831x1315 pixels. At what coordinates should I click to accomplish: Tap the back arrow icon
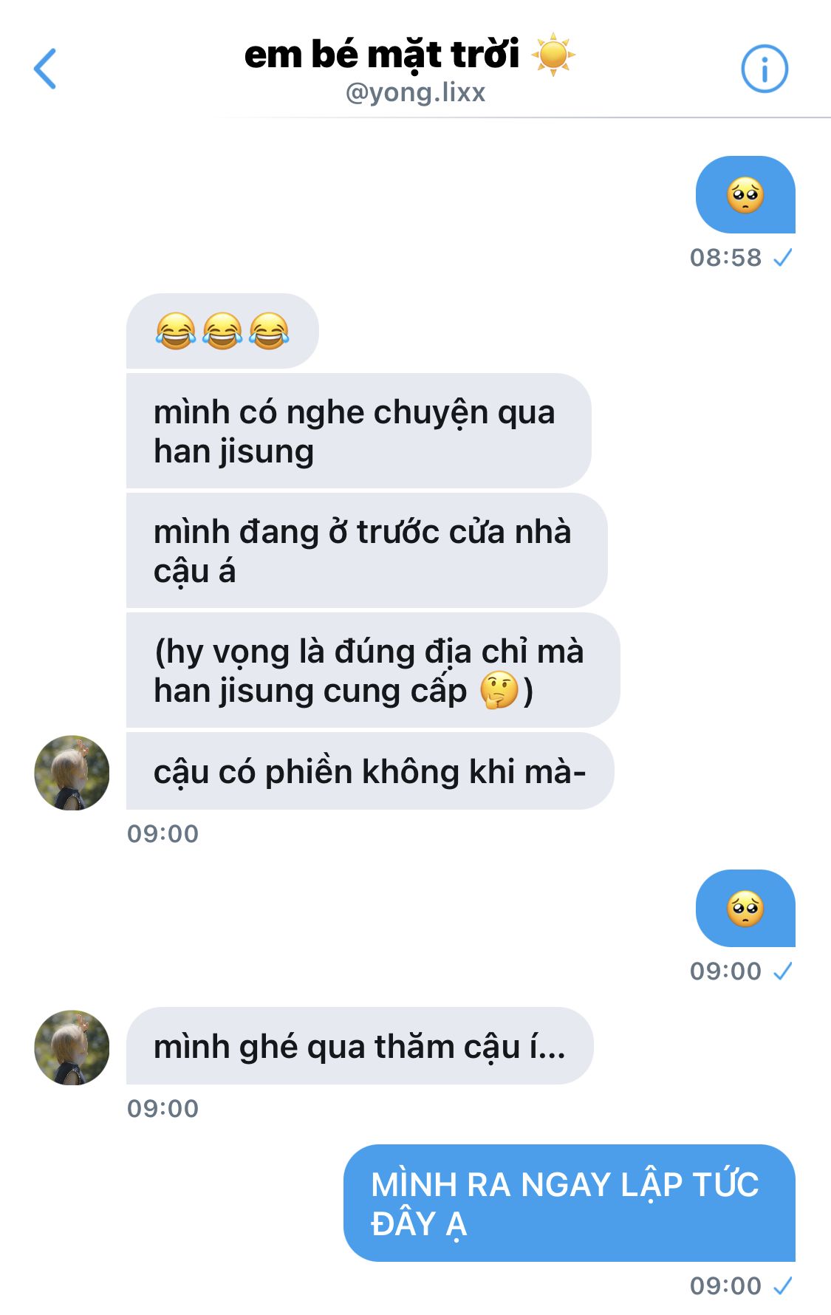(x=45, y=69)
